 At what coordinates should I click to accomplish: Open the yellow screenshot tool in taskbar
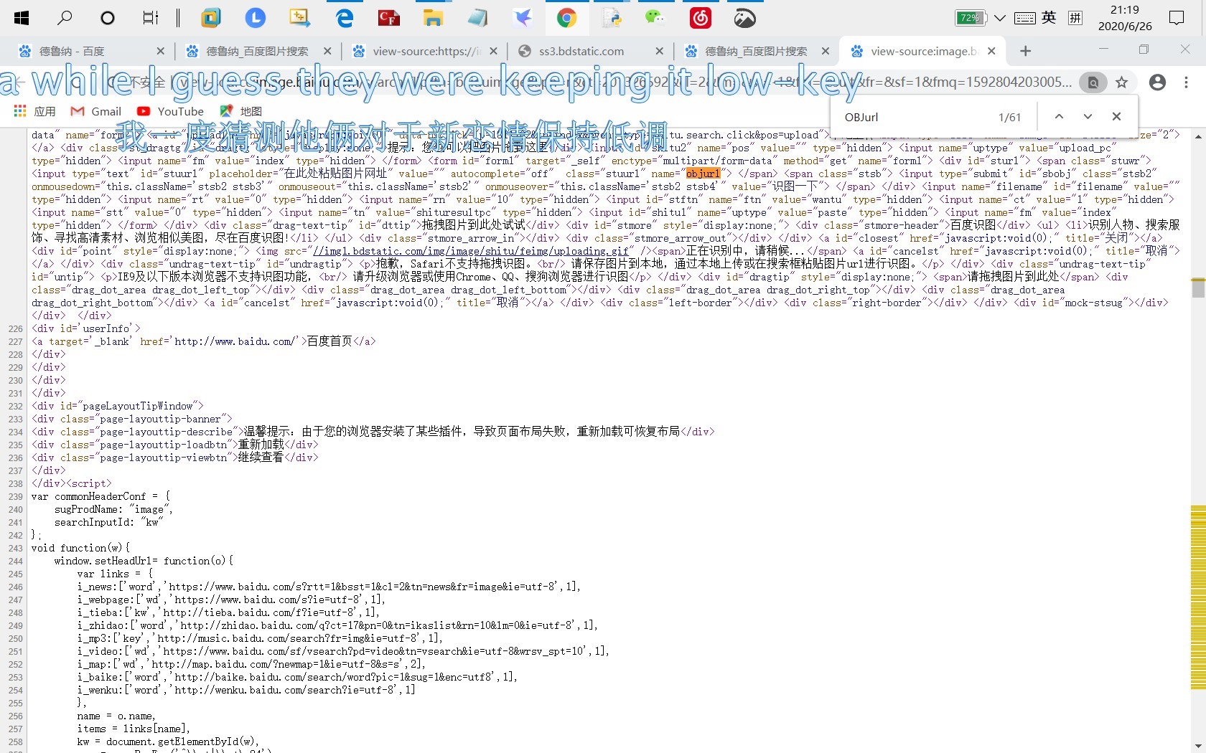tap(299, 18)
